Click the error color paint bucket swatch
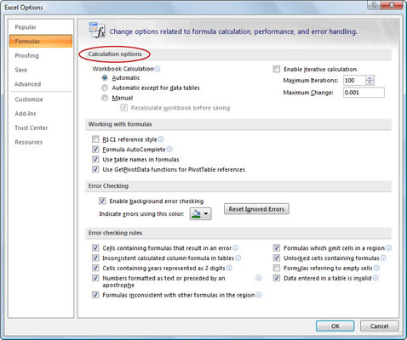The height and width of the screenshot is (340, 407). pos(196,213)
